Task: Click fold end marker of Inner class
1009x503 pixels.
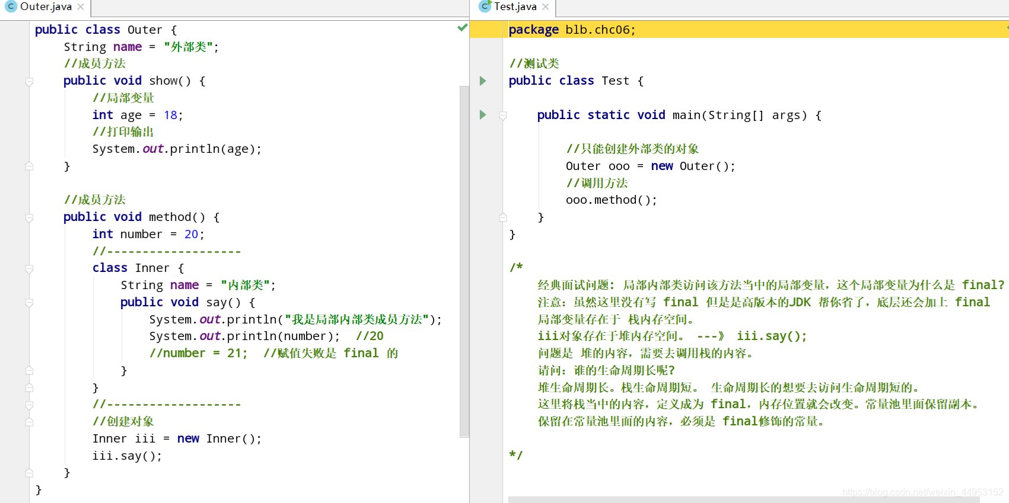Action: pyautogui.click(x=29, y=387)
